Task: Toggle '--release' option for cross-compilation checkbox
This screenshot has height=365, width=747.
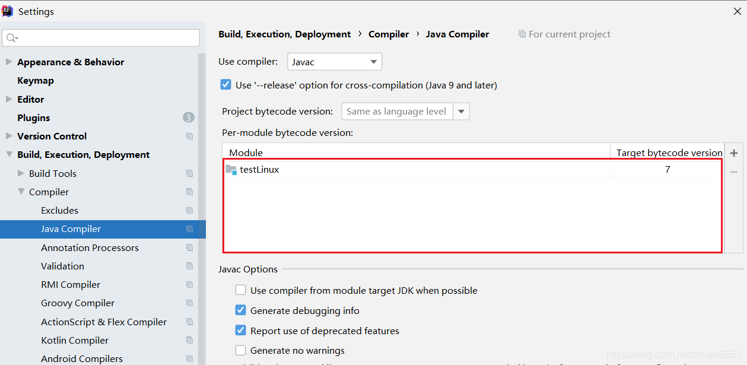Action: (x=226, y=85)
